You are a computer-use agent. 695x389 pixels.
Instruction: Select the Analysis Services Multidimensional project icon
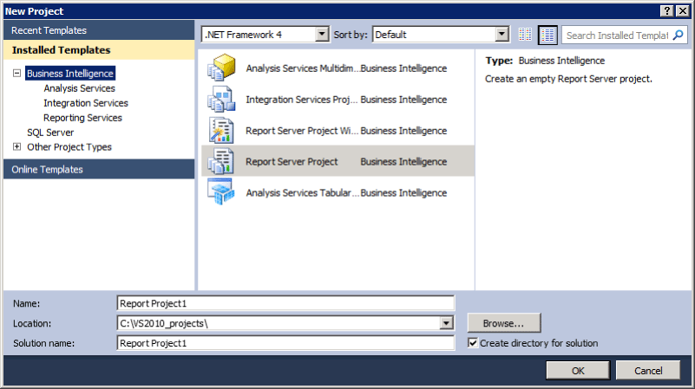pos(221,68)
